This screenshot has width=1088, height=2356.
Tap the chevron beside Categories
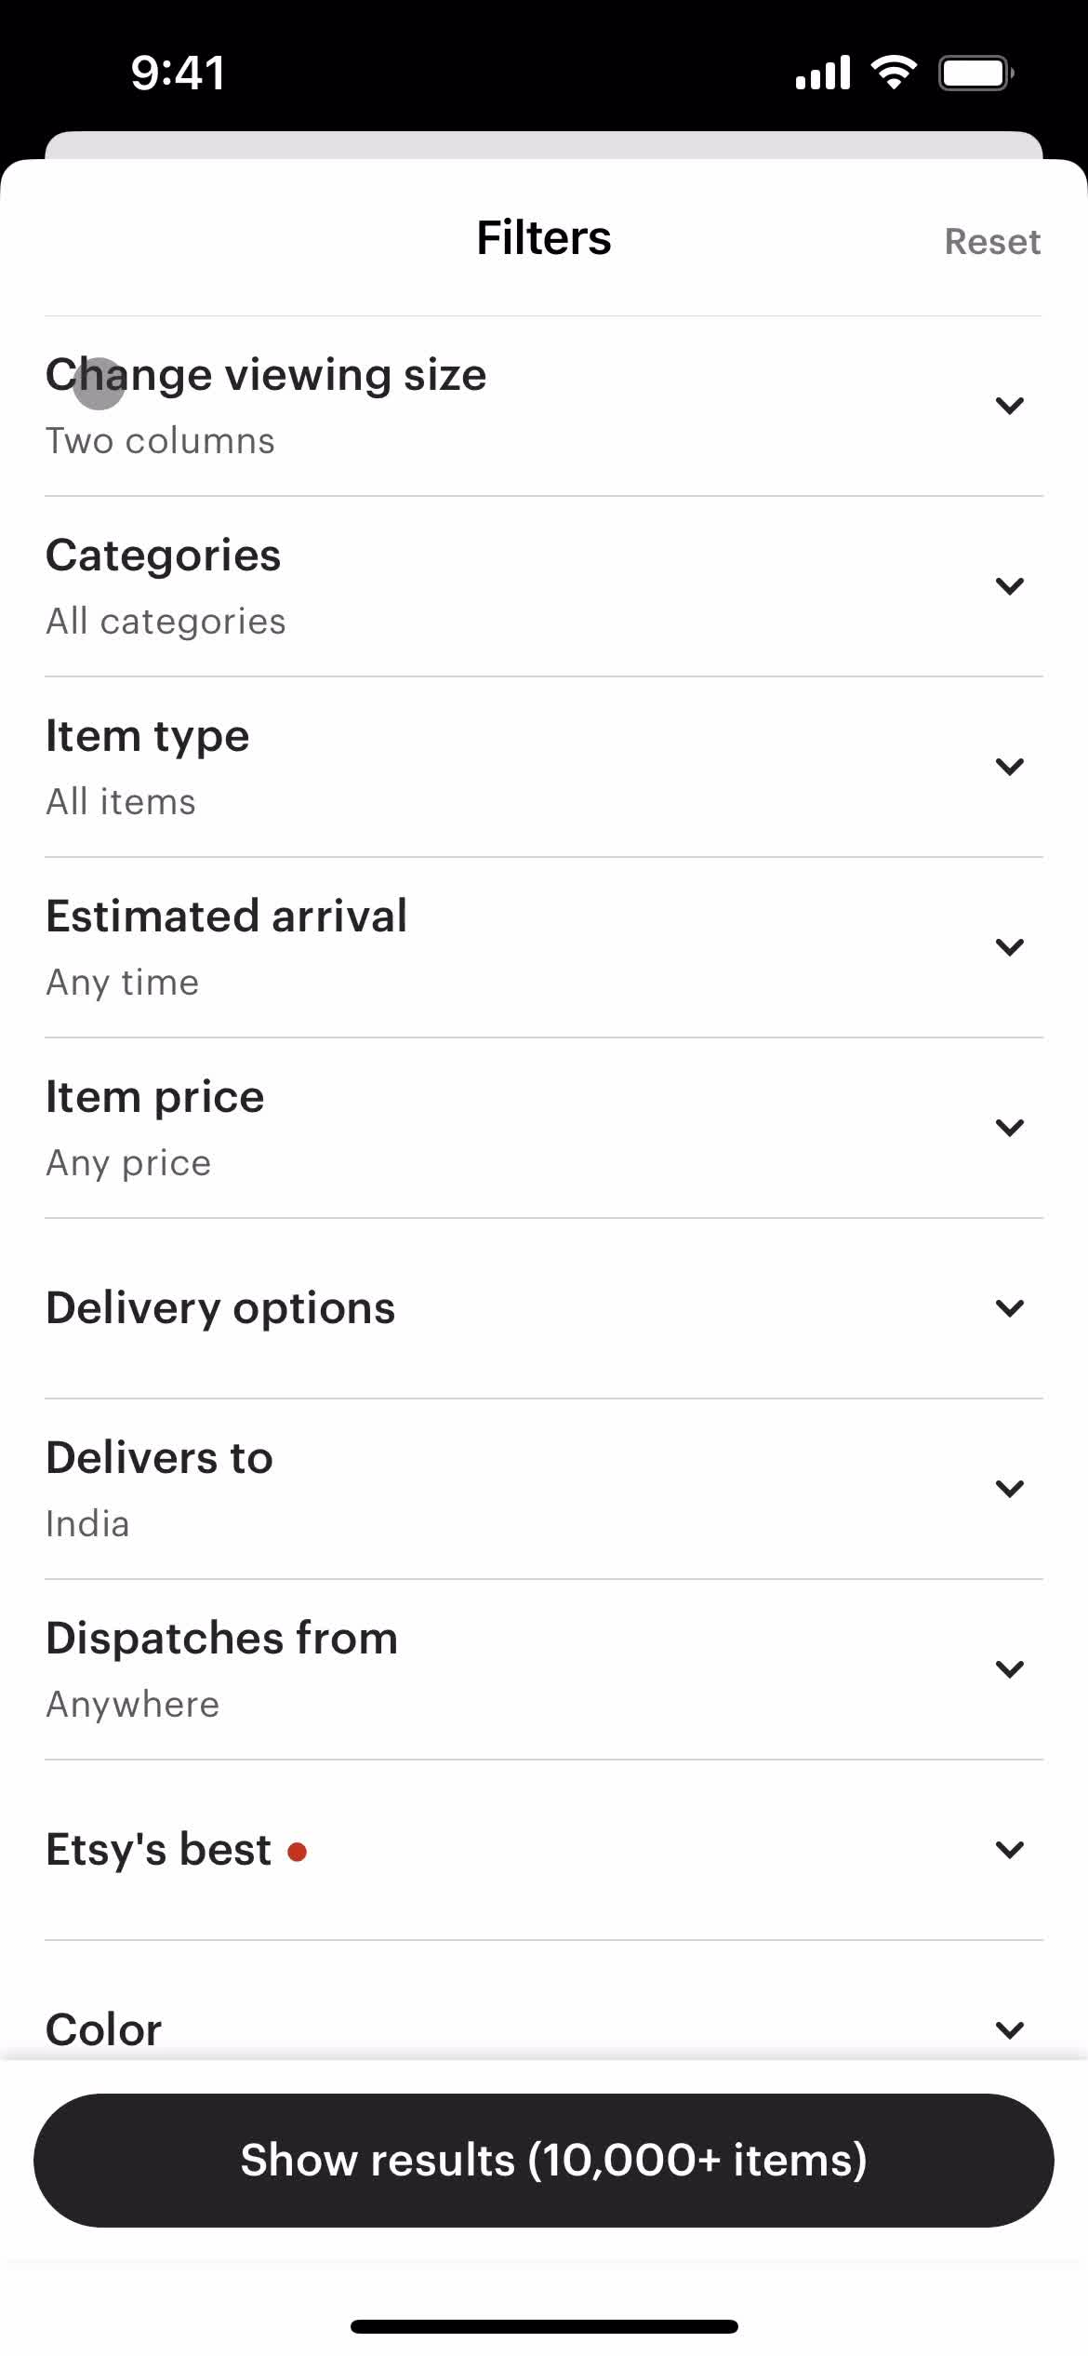pyautogui.click(x=1009, y=586)
